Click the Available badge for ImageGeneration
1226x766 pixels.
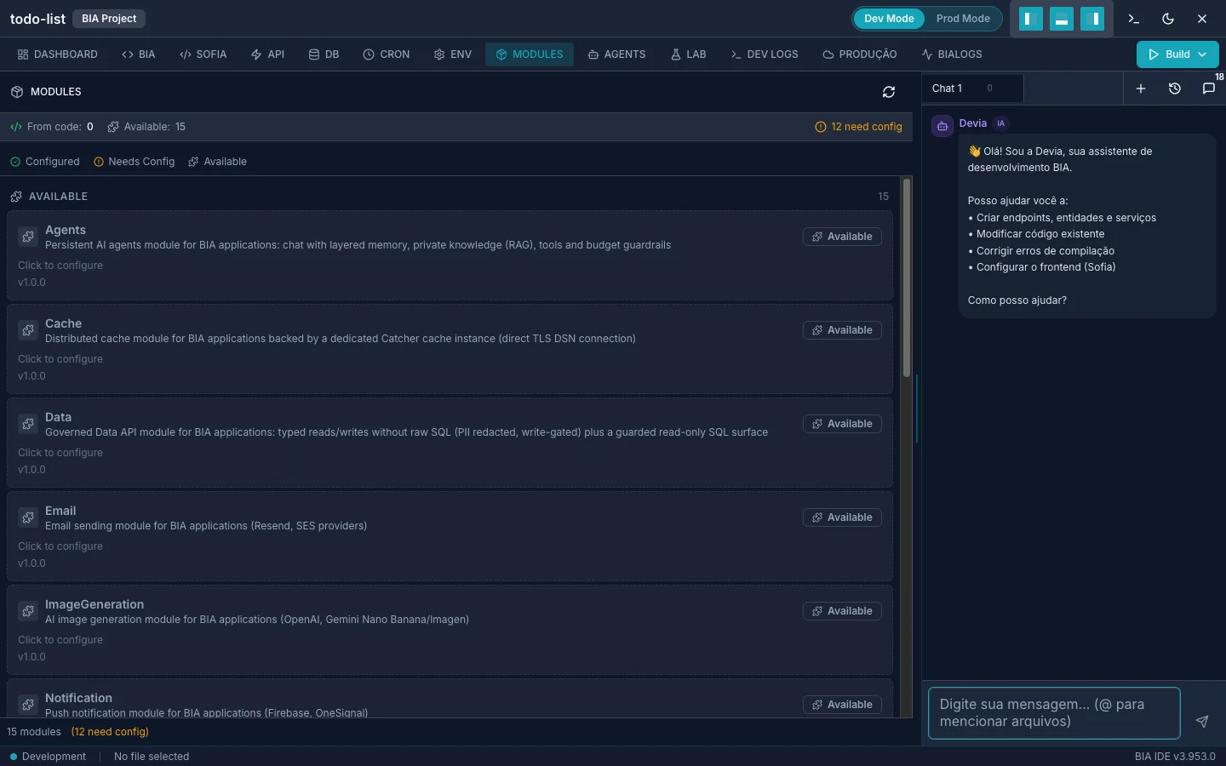pos(842,611)
